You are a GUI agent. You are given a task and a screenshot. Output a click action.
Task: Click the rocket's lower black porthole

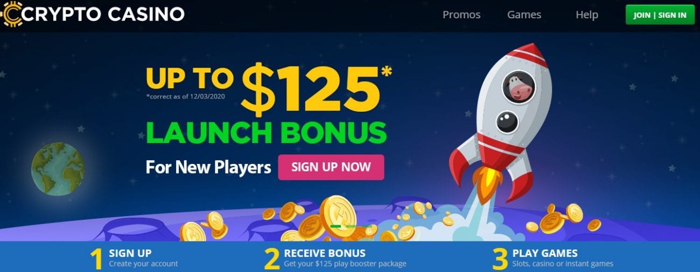pyautogui.click(x=507, y=121)
